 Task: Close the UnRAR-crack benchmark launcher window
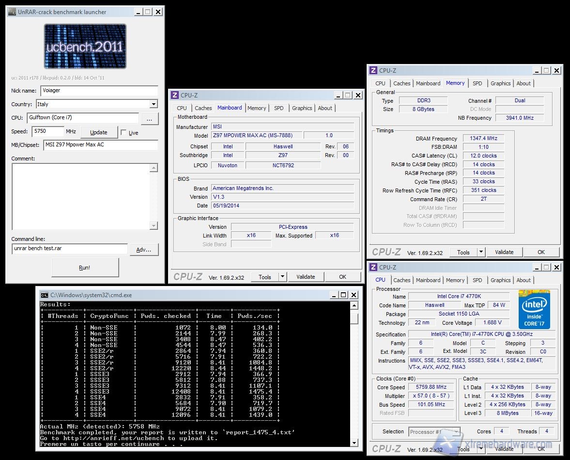(158, 12)
